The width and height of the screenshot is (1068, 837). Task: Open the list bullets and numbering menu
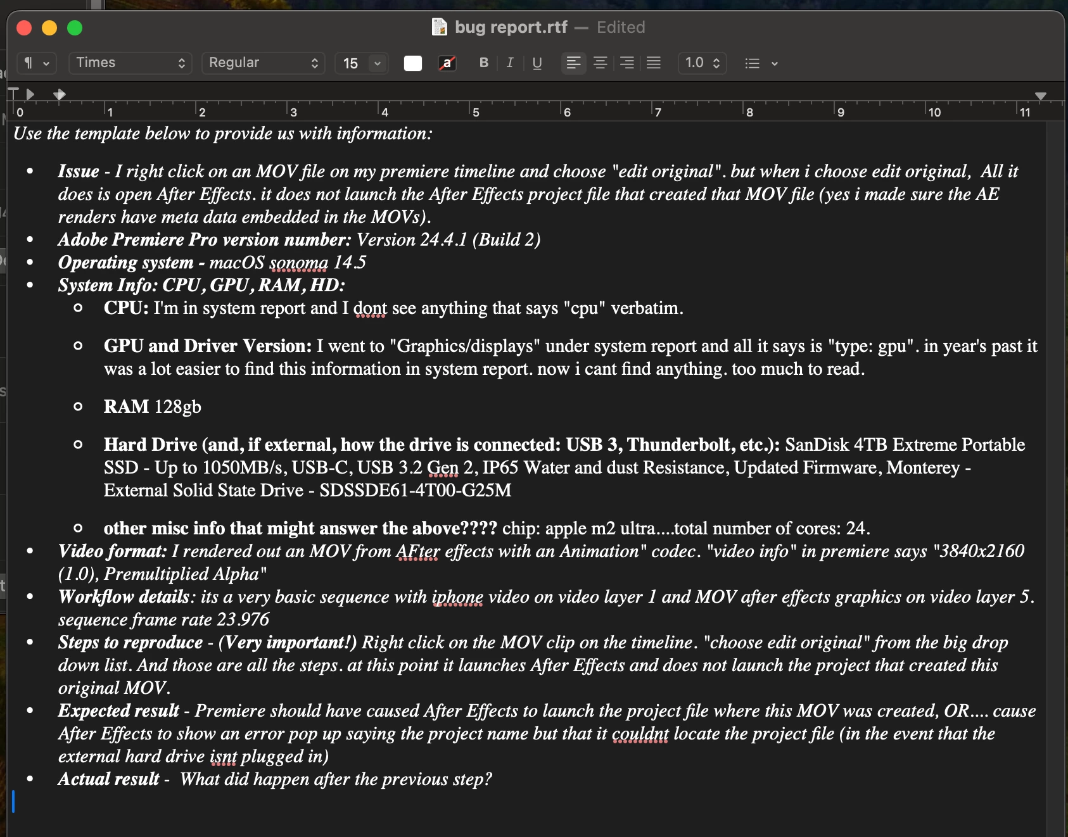point(761,63)
